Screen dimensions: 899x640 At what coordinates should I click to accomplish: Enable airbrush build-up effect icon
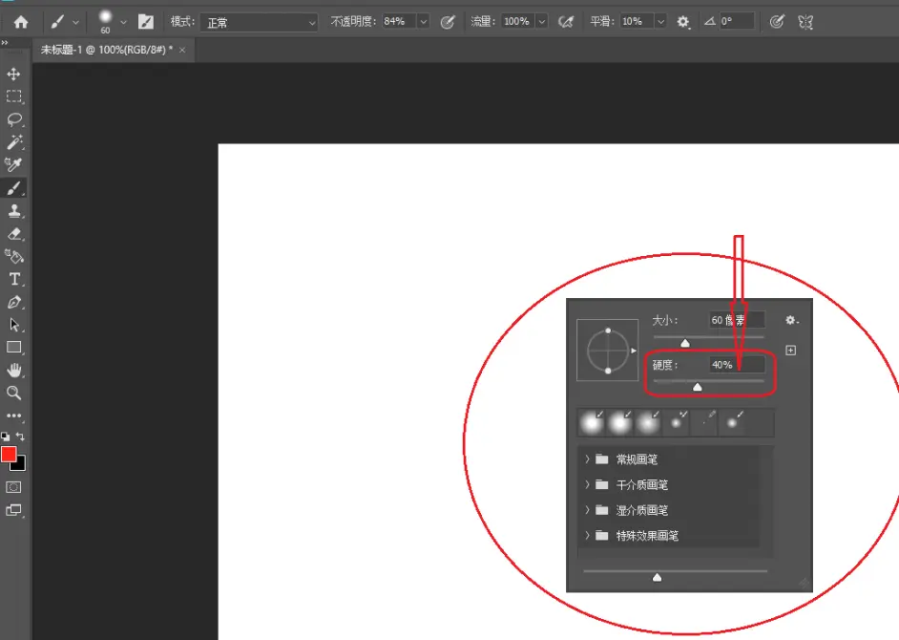click(x=566, y=22)
